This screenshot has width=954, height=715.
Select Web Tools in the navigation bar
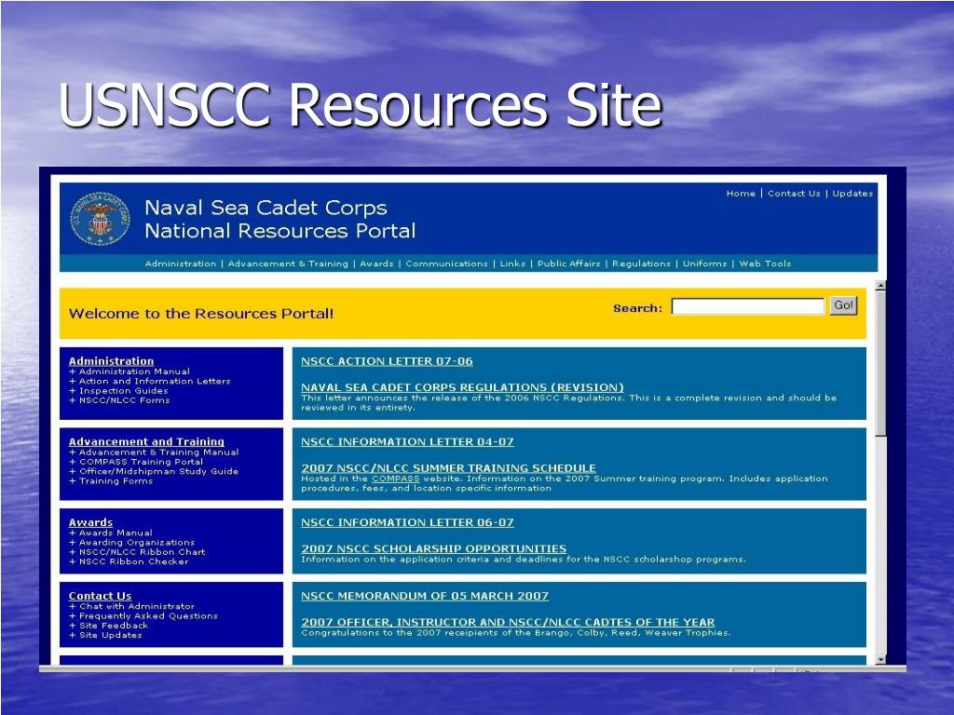tap(765, 263)
